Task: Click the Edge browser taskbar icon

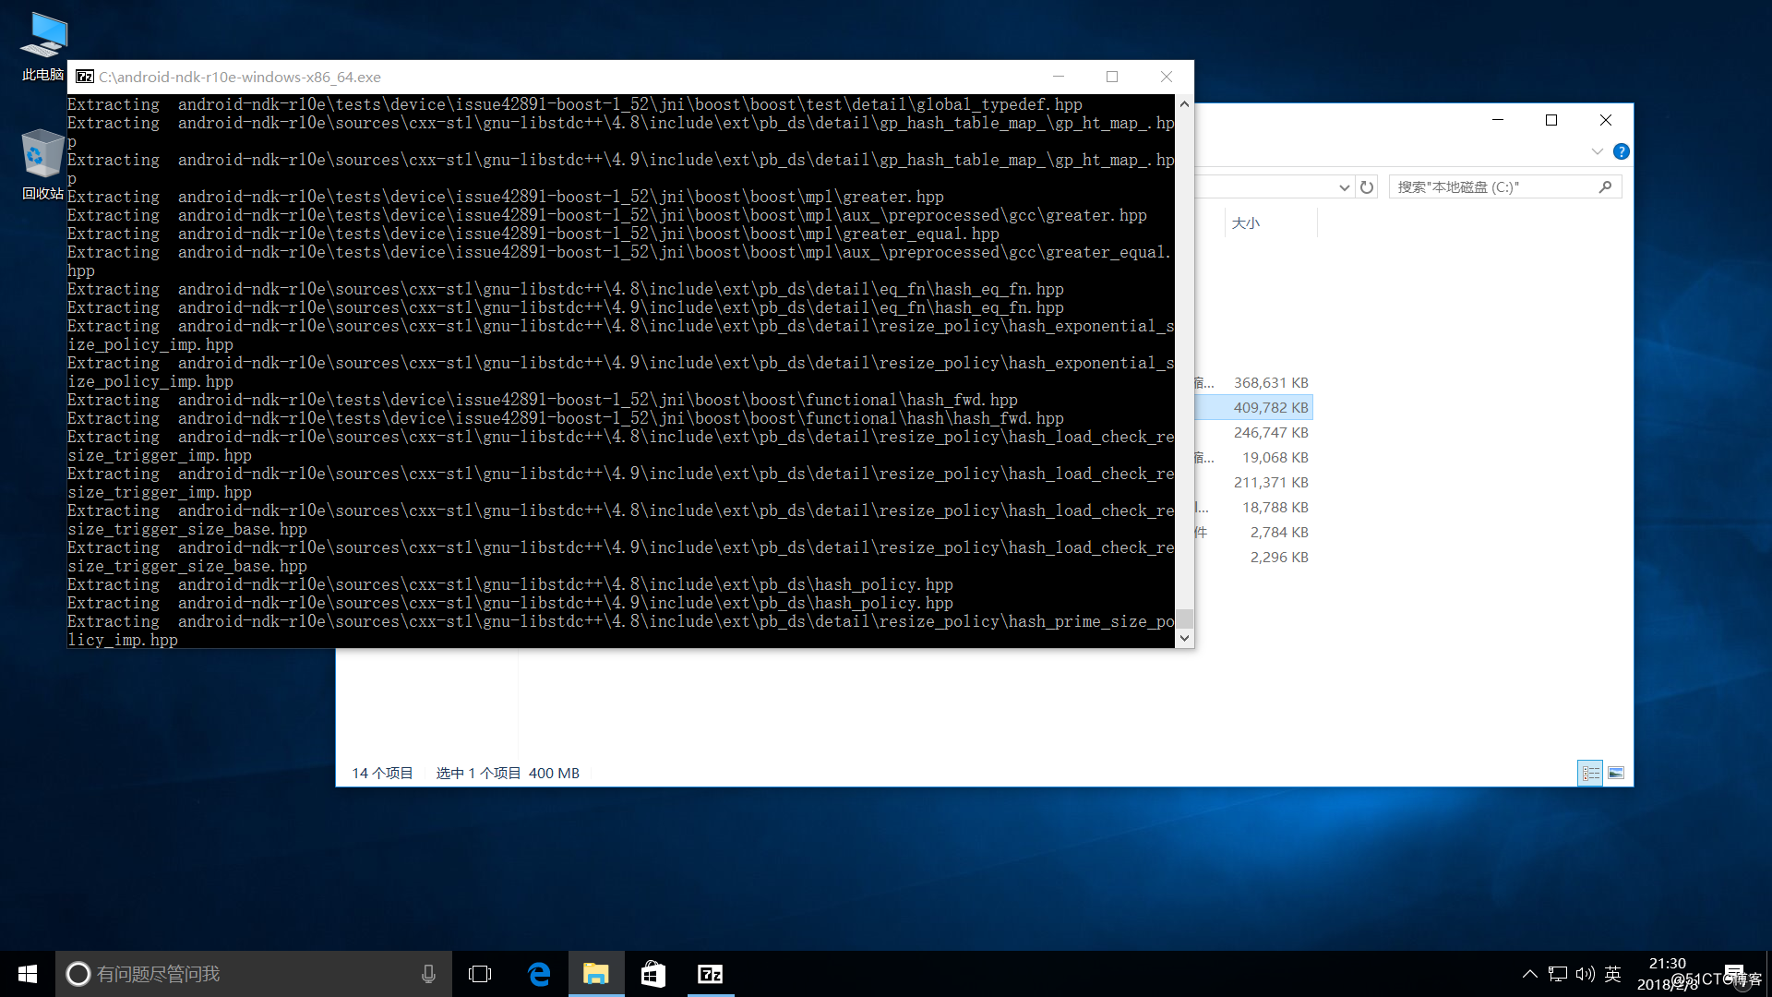Action: (539, 973)
